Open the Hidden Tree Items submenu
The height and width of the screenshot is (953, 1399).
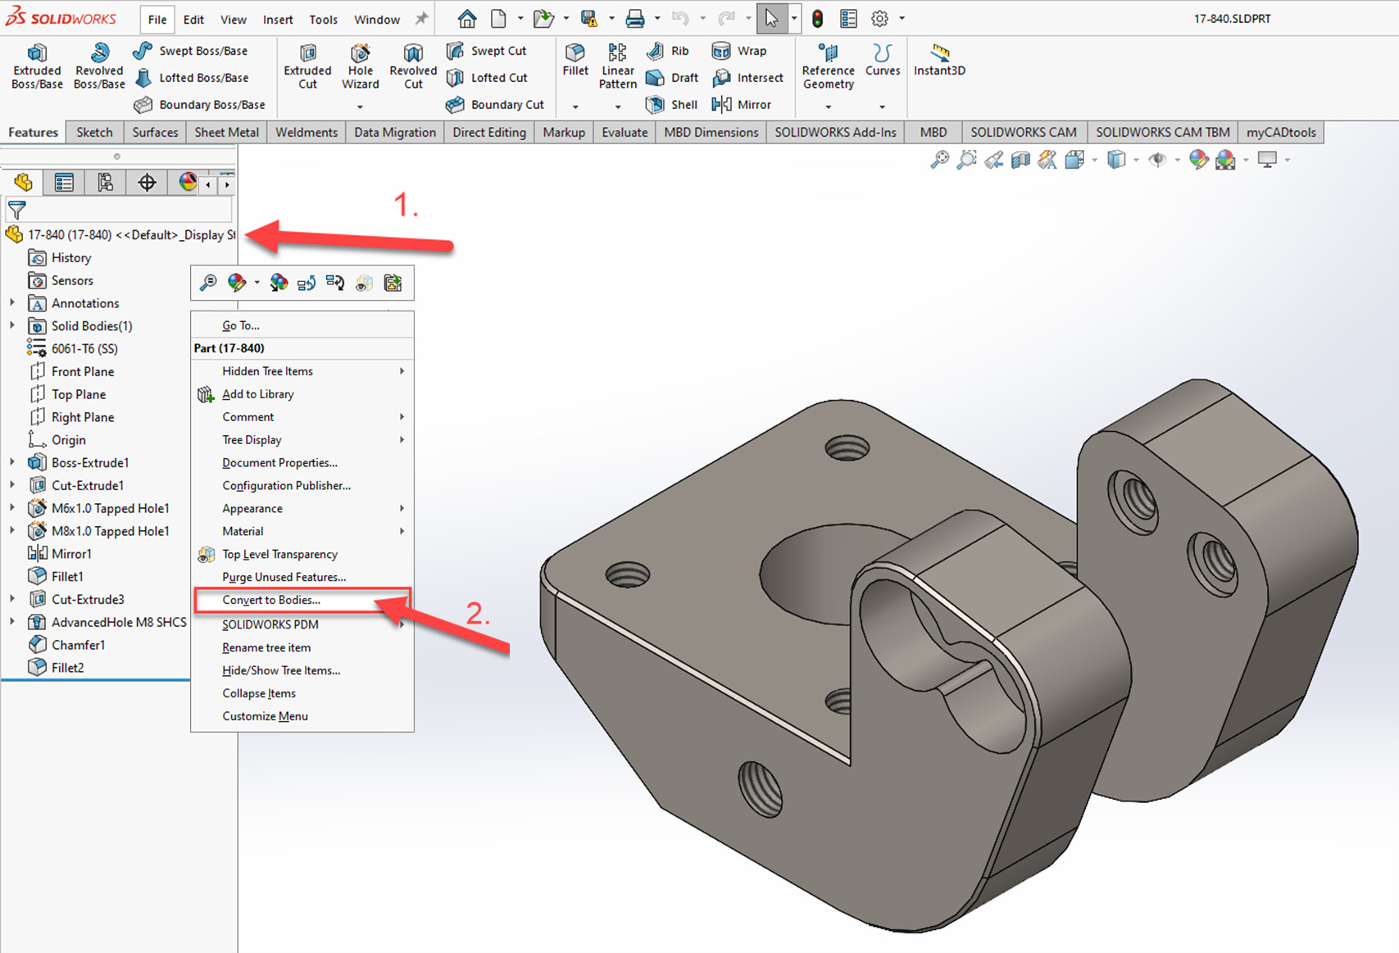tap(302, 371)
